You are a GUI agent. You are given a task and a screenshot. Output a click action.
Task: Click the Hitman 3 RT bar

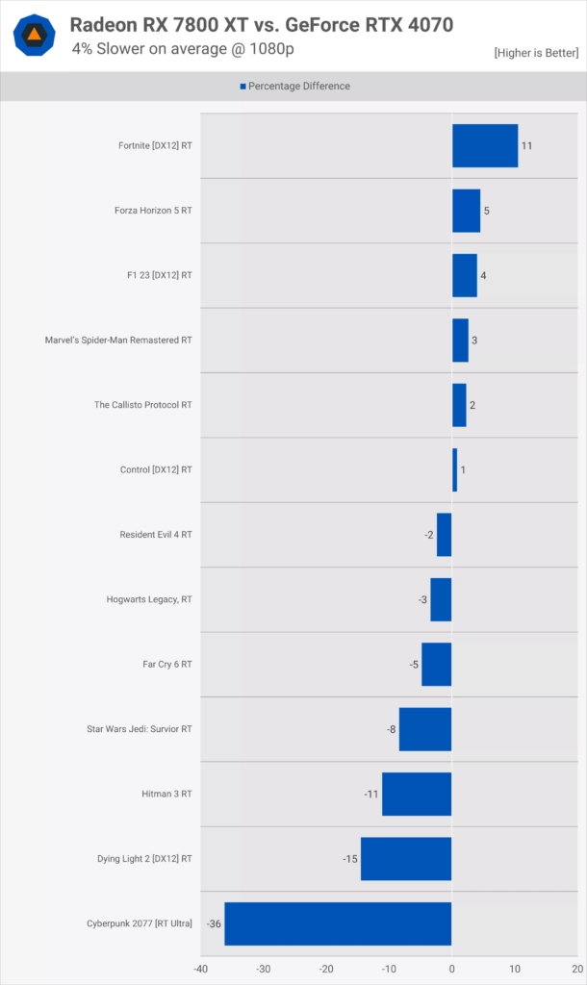[x=417, y=794]
